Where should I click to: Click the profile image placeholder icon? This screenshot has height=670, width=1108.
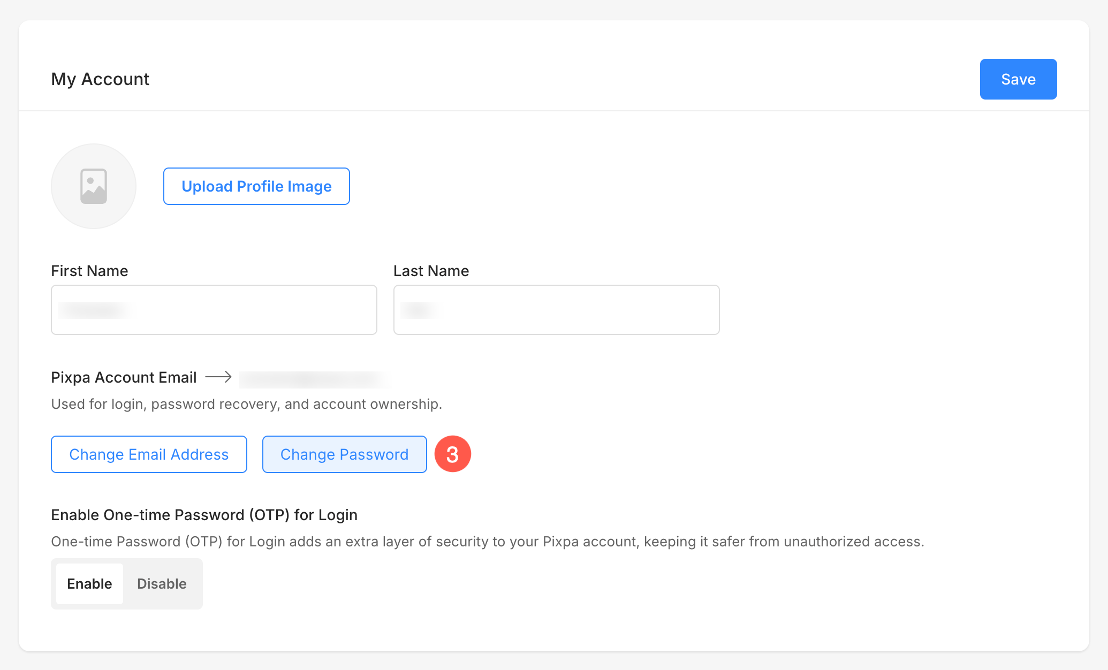tap(94, 186)
